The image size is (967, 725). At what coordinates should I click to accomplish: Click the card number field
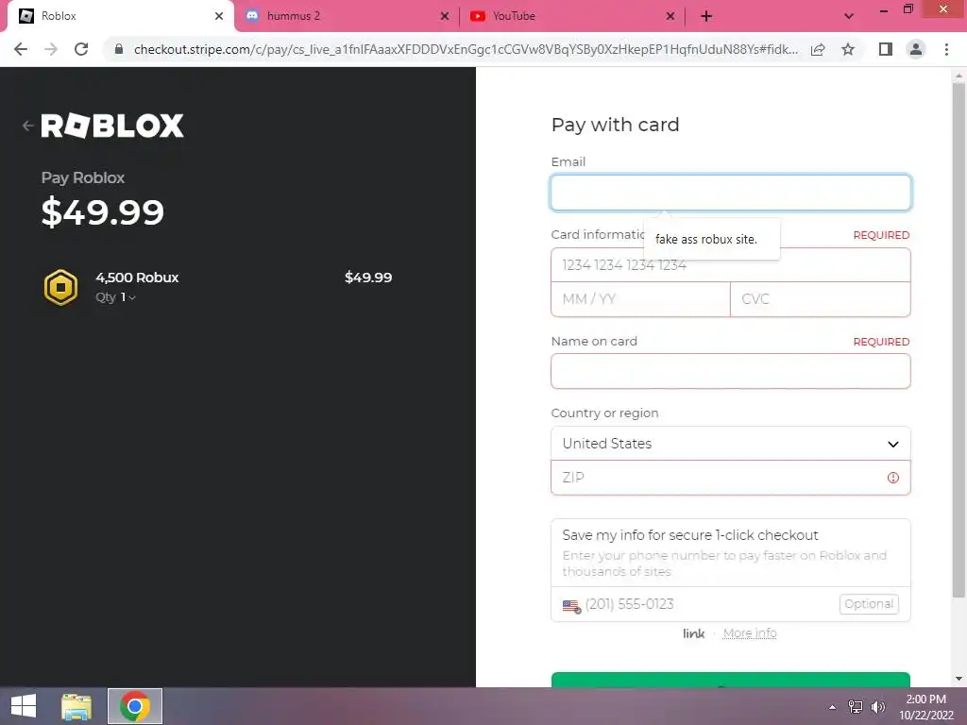pyautogui.click(x=730, y=265)
